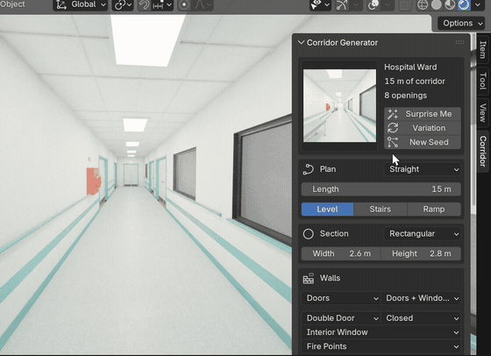
Task: Open the Object menu
Action: click(12, 4)
